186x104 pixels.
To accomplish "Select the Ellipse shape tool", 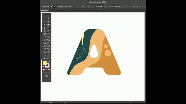I will (44, 31).
